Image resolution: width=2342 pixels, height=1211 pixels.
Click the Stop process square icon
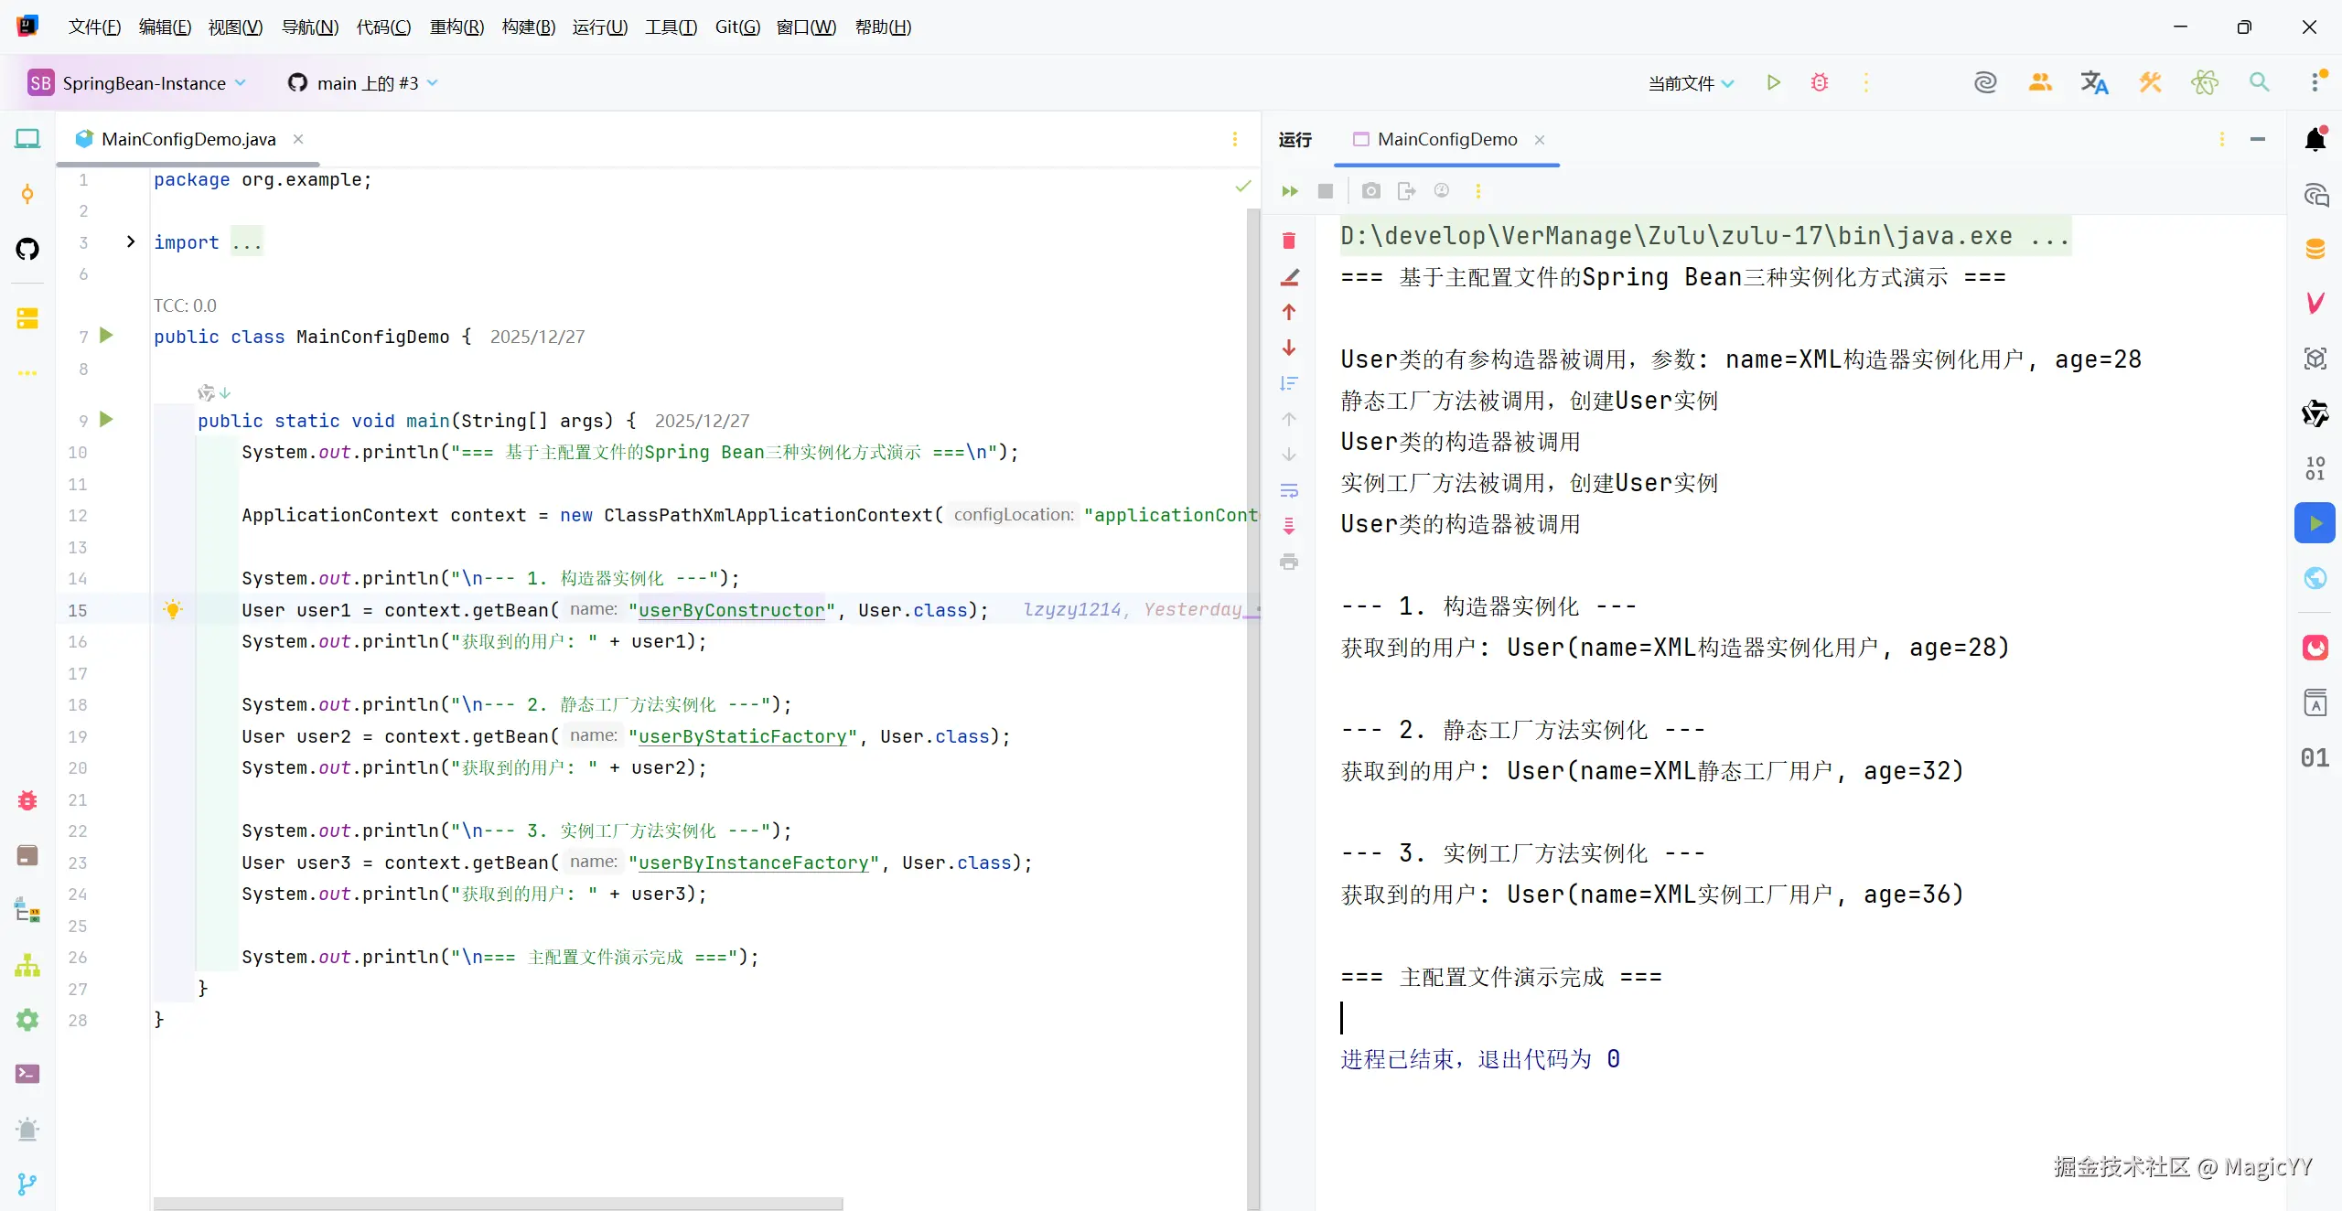point(1325,191)
